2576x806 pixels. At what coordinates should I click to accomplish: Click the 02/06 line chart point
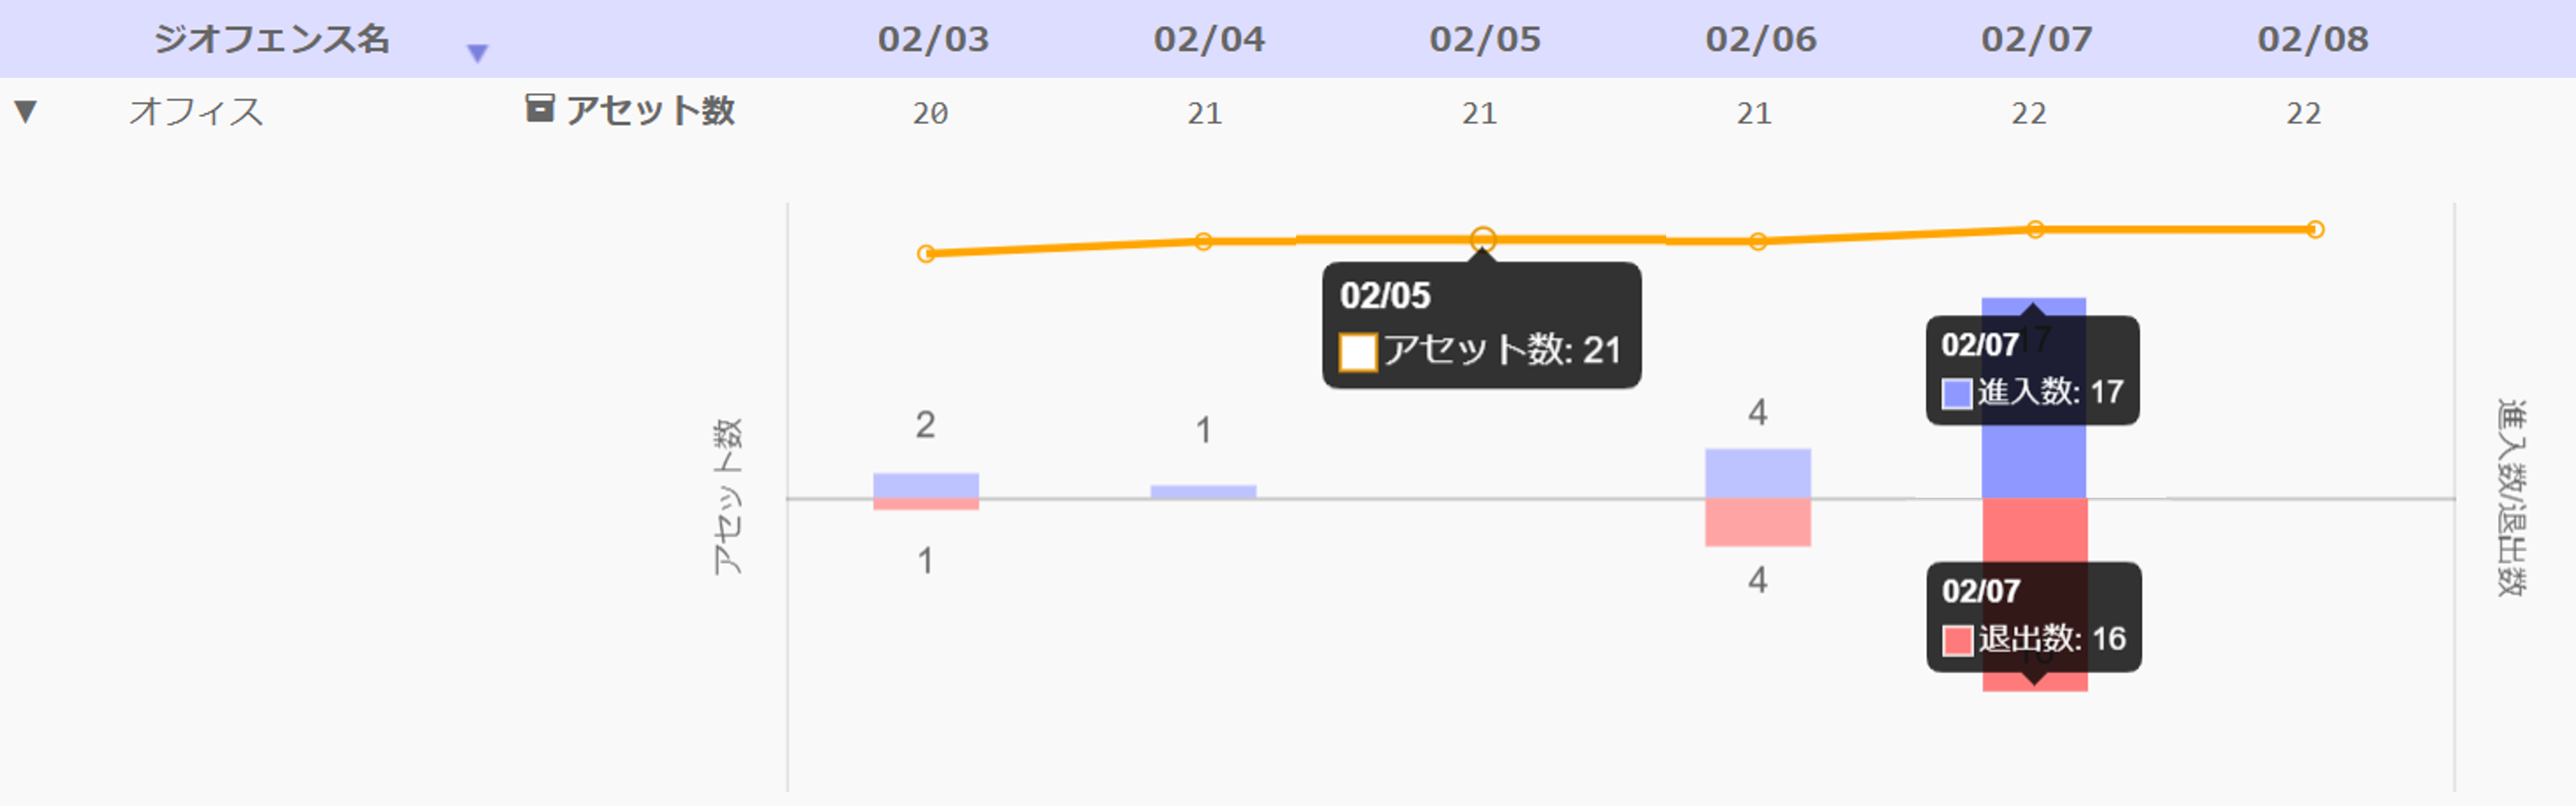1758,242
